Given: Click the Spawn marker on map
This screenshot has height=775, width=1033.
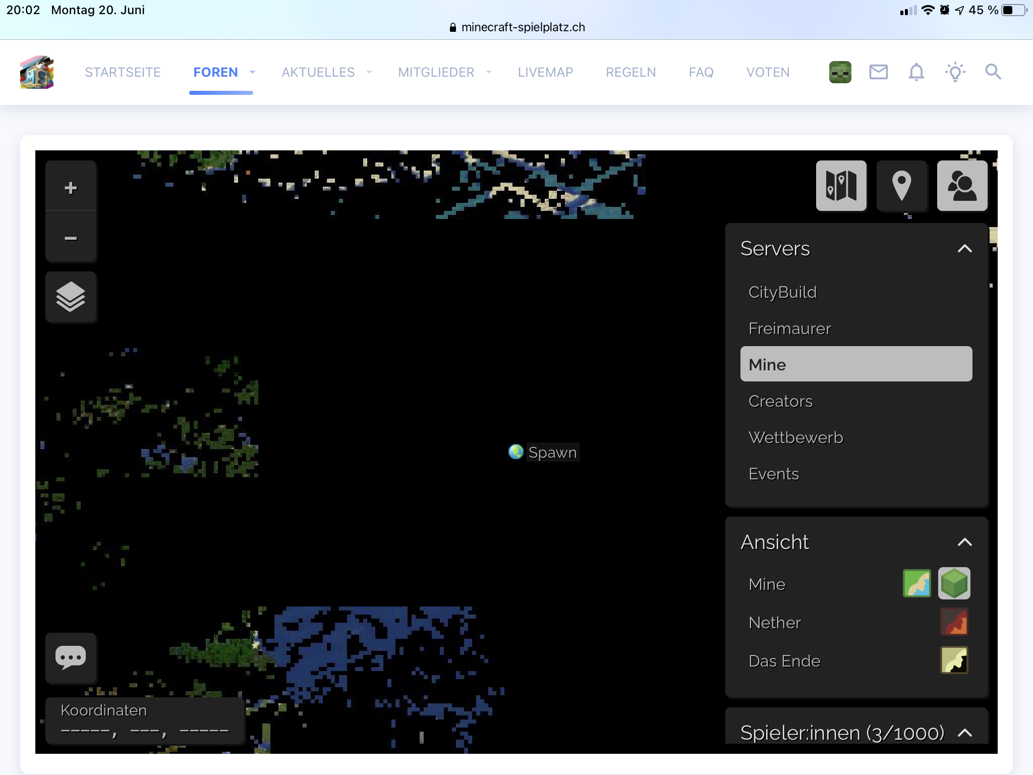Looking at the screenshot, I should [516, 452].
